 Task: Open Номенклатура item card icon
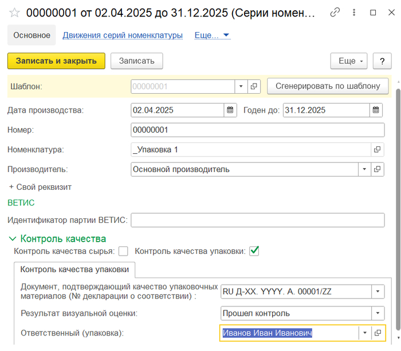[x=377, y=149]
